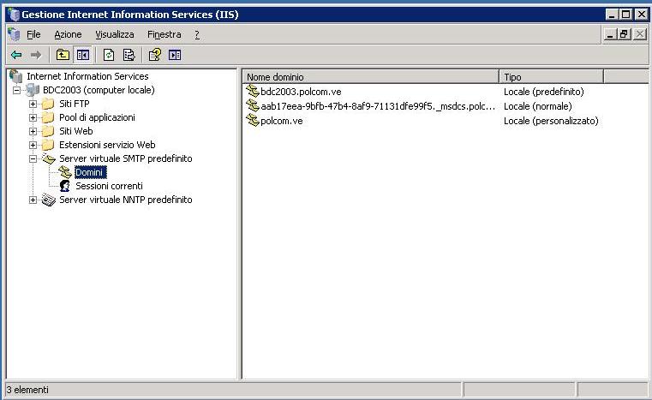Select the polcom.ve domain name

point(282,121)
